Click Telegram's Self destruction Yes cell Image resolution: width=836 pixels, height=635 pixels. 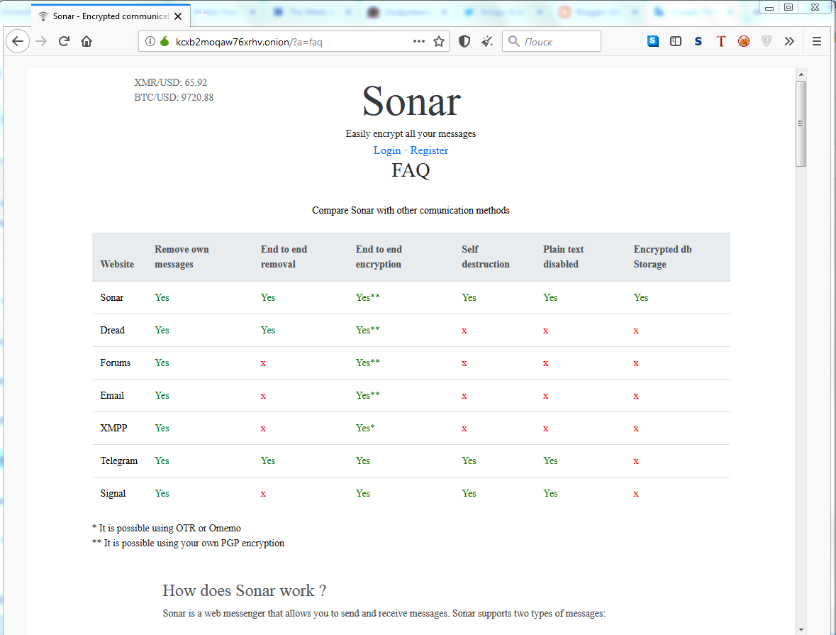[x=469, y=460]
